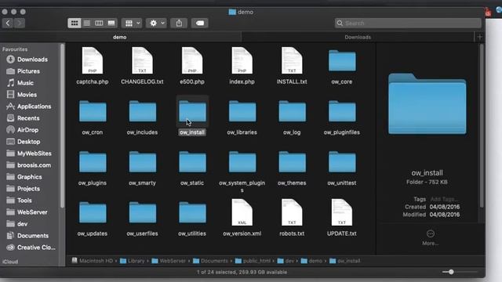Adjust the icon size slider
The image size is (502, 282).
[x=451, y=272]
